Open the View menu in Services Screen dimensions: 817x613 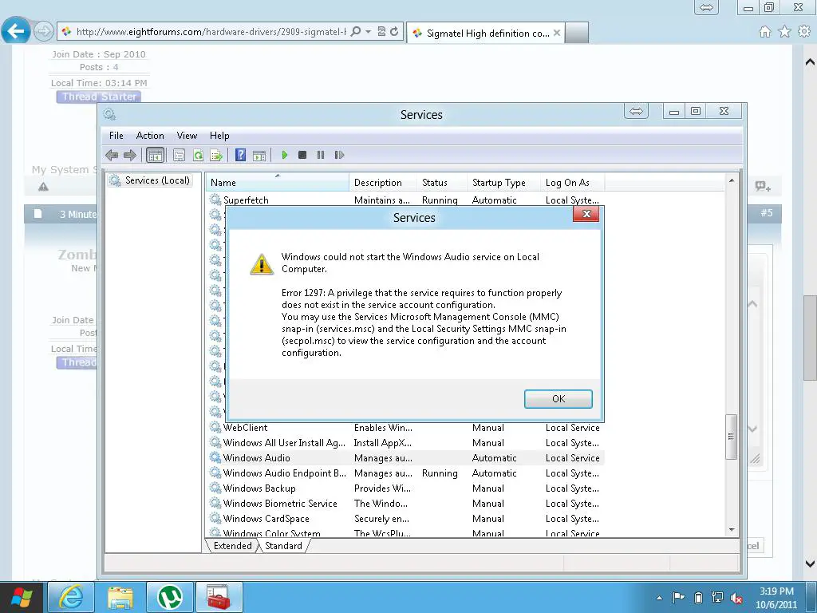click(x=187, y=136)
